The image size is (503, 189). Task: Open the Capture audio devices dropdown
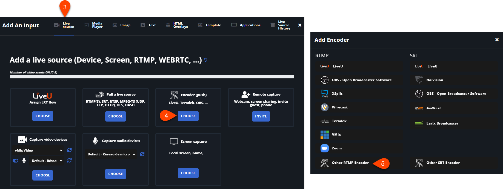coord(111,154)
